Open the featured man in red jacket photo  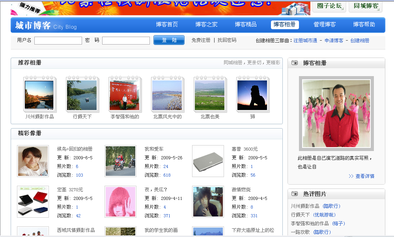tap(336, 113)
